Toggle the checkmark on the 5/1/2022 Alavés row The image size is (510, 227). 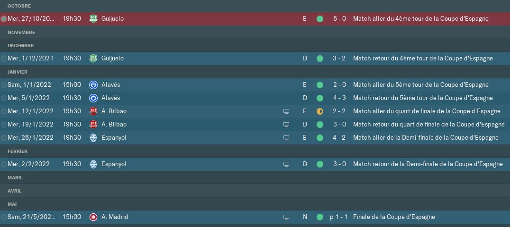coord(4,98)
